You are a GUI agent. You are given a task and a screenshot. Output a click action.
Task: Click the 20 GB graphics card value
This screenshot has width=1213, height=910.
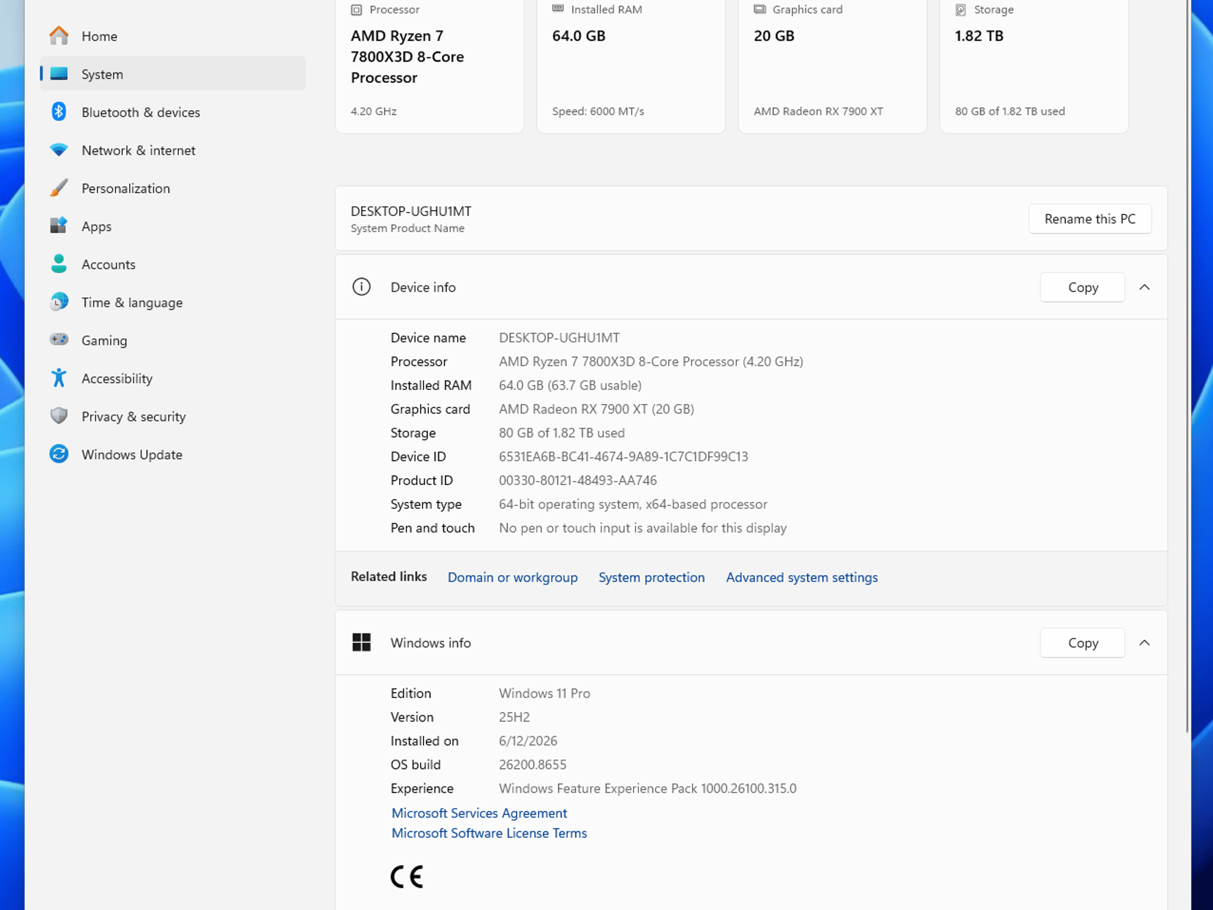[x=774, y=36]
